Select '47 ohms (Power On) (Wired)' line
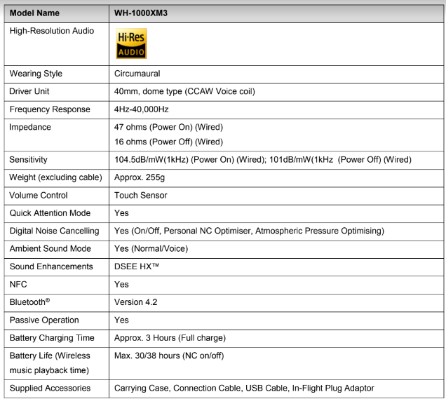The width and height of the screenshot is (446, 399). 169,127
